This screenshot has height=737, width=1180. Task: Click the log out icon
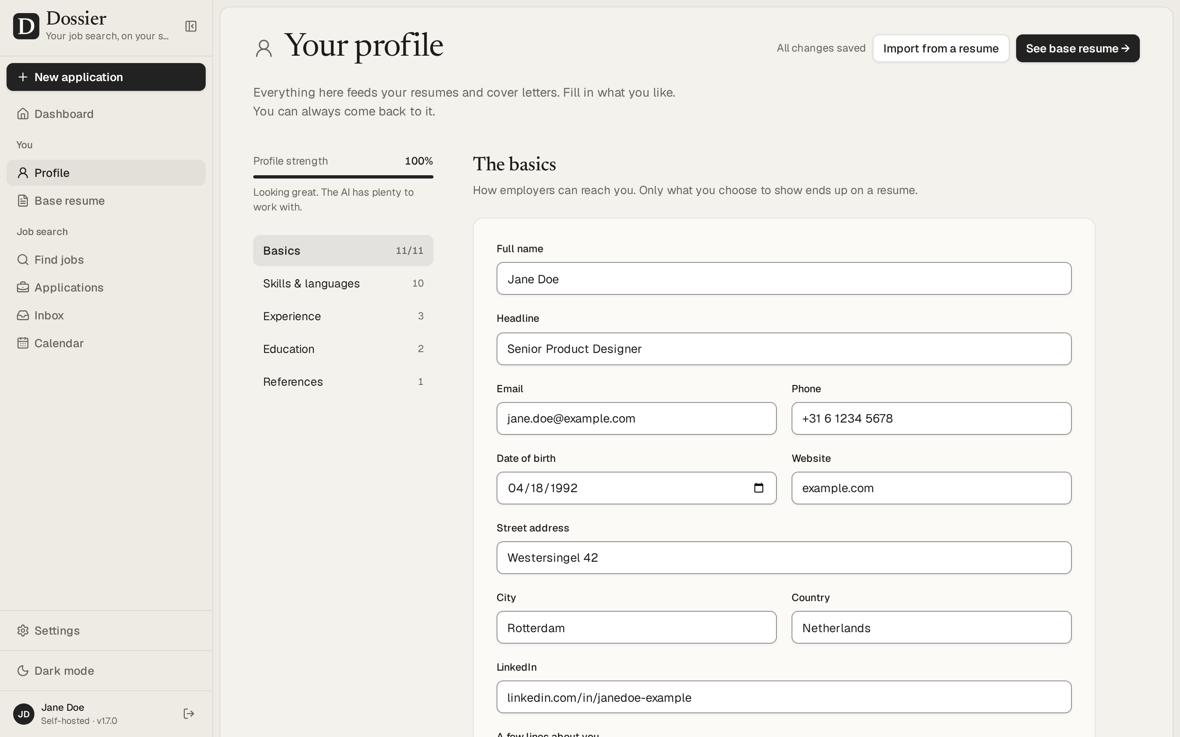pos(189,714)
